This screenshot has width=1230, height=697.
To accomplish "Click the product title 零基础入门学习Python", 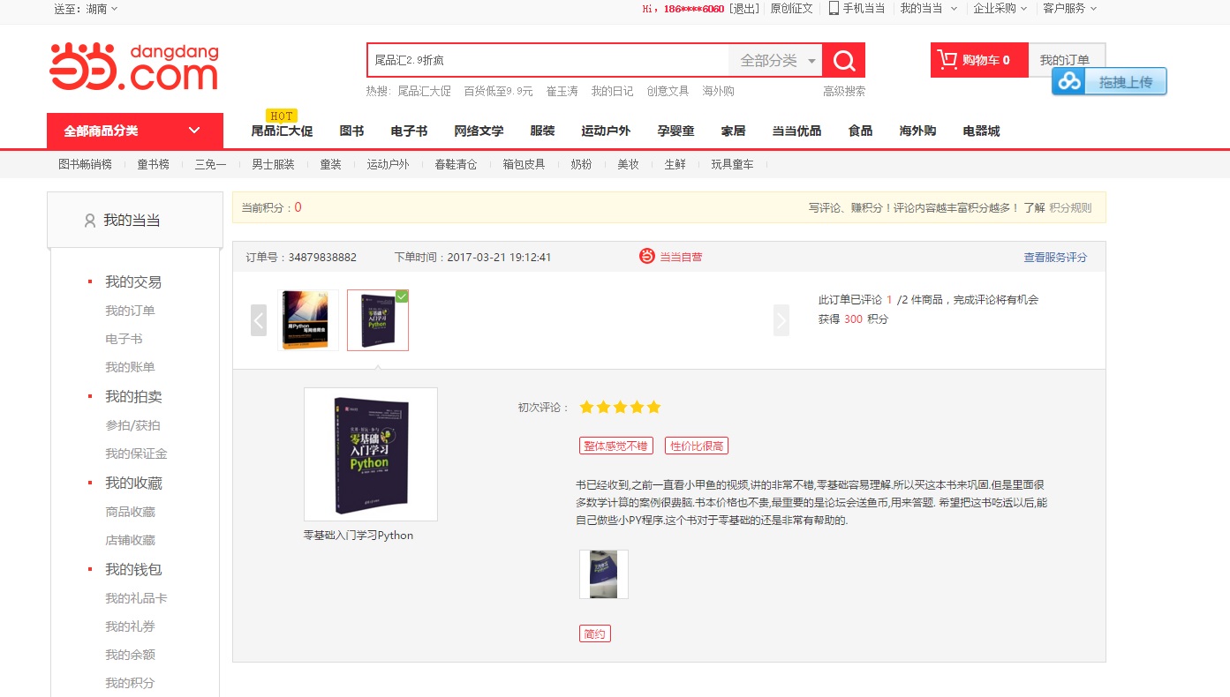I will [x=358, y=536].
